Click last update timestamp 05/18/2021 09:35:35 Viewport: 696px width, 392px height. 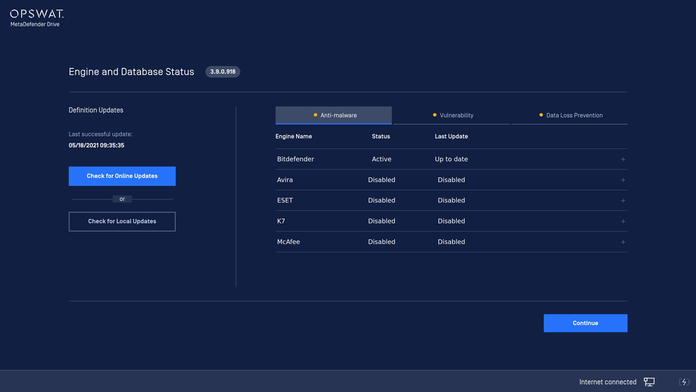click(x=96, y=146)
